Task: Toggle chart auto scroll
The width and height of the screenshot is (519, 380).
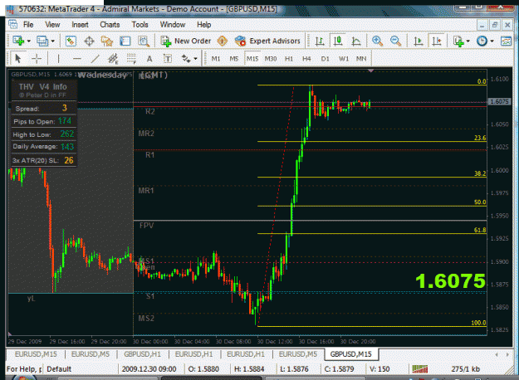Action: pyautogui.click(x=419, y=41)
